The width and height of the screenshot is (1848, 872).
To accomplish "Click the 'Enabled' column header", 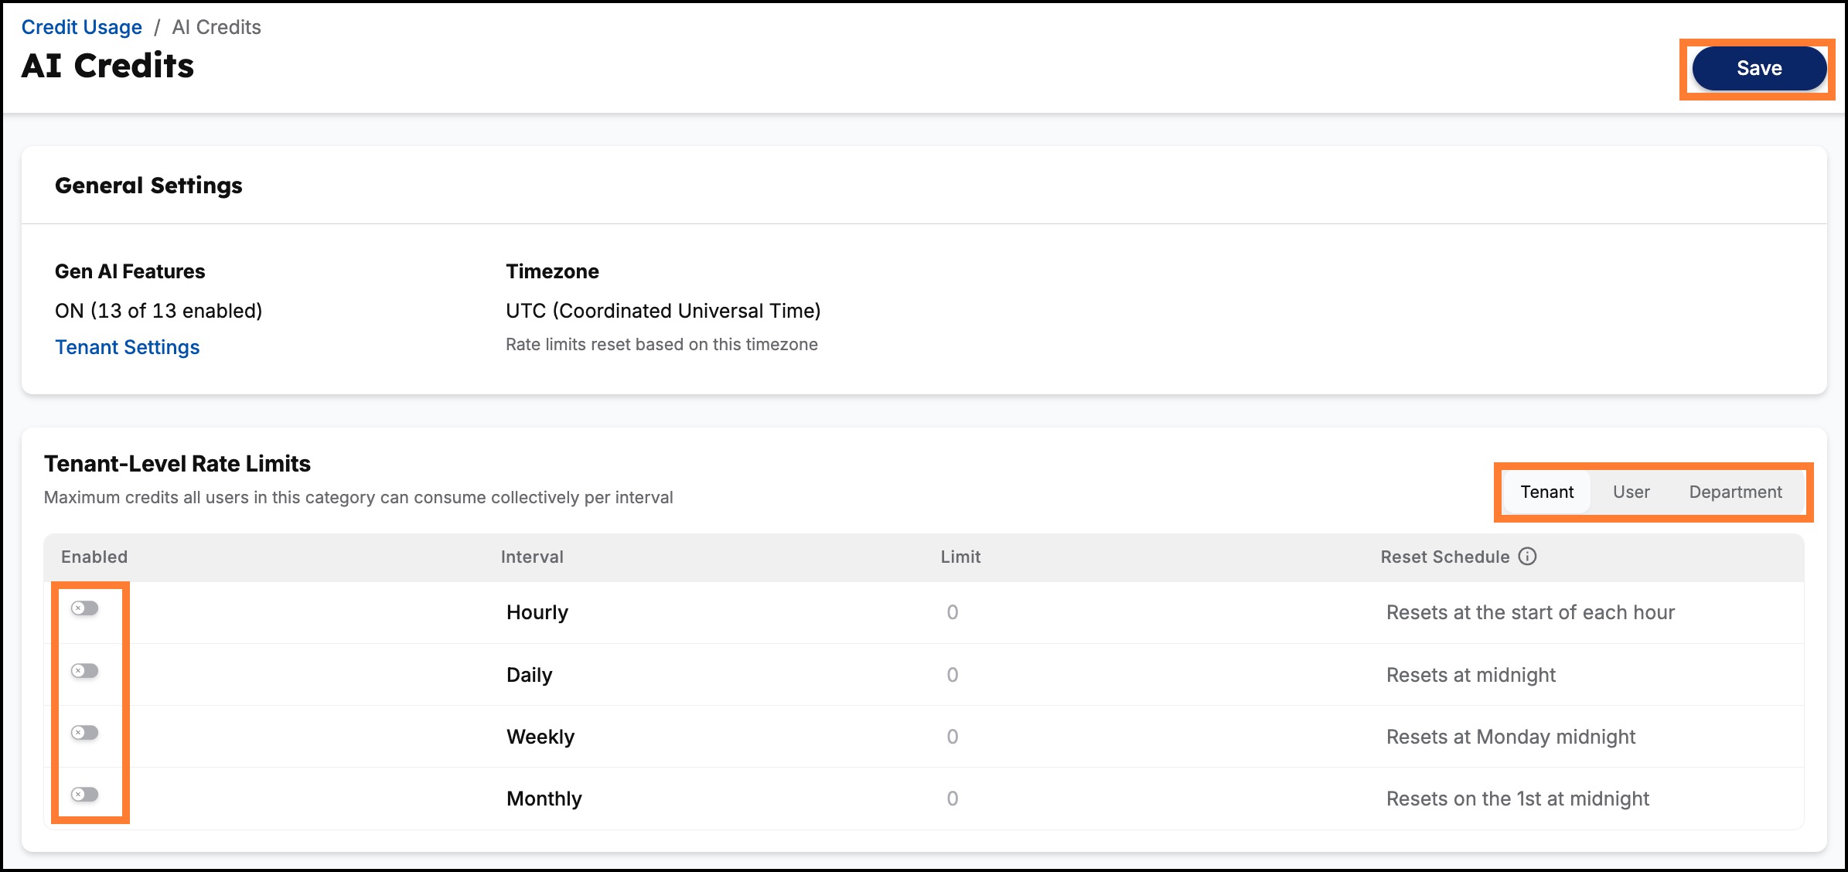I will pyautogui.click(x=94, y=557).
